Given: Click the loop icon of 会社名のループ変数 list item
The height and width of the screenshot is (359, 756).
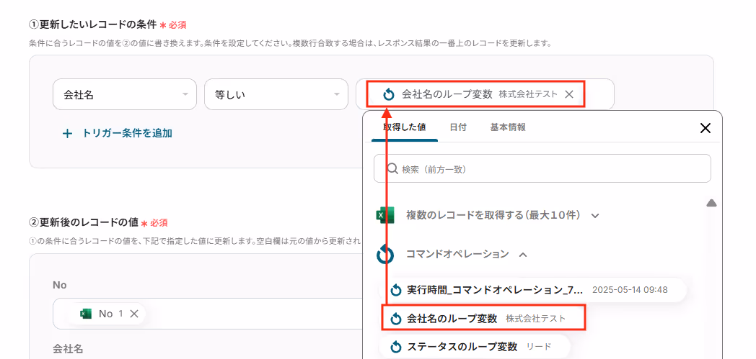Looking at the screenshot, I should click(395, 319).
